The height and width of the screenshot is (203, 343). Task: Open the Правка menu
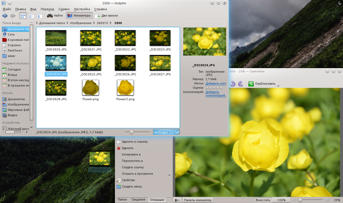20,9
